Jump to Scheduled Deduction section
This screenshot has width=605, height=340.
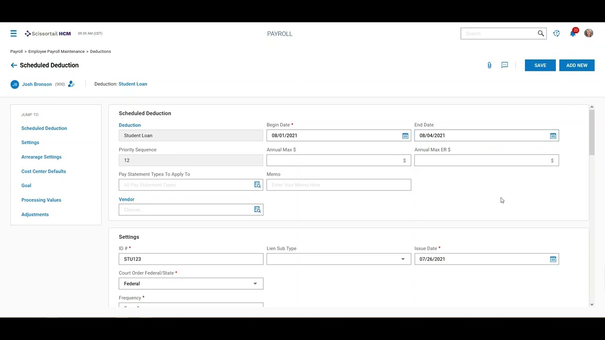point(44,128)
